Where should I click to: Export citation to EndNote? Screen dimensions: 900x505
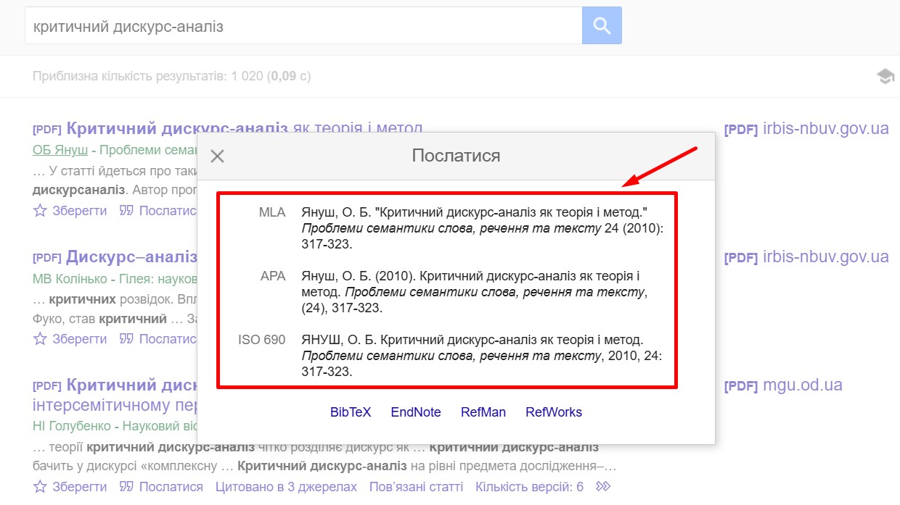pyautogui.click(x=416, y=412)
